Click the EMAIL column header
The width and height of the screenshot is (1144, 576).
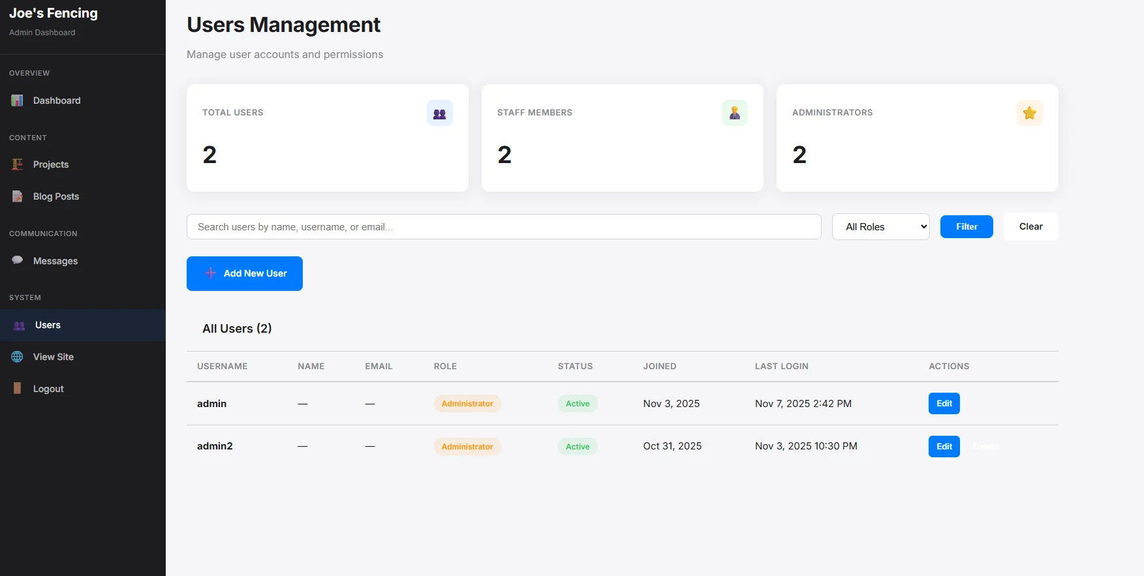pyautogui.click(x=379, y=367)
